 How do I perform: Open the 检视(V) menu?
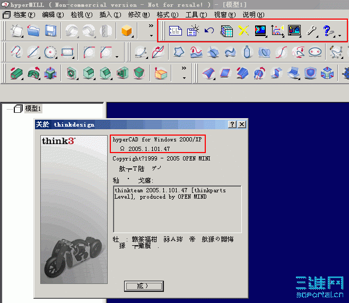coord(82,15)
